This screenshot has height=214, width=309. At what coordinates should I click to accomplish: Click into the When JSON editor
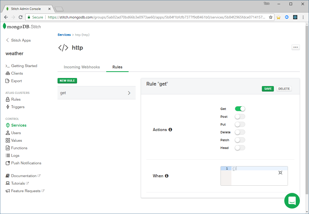click(x=254, y=176)
